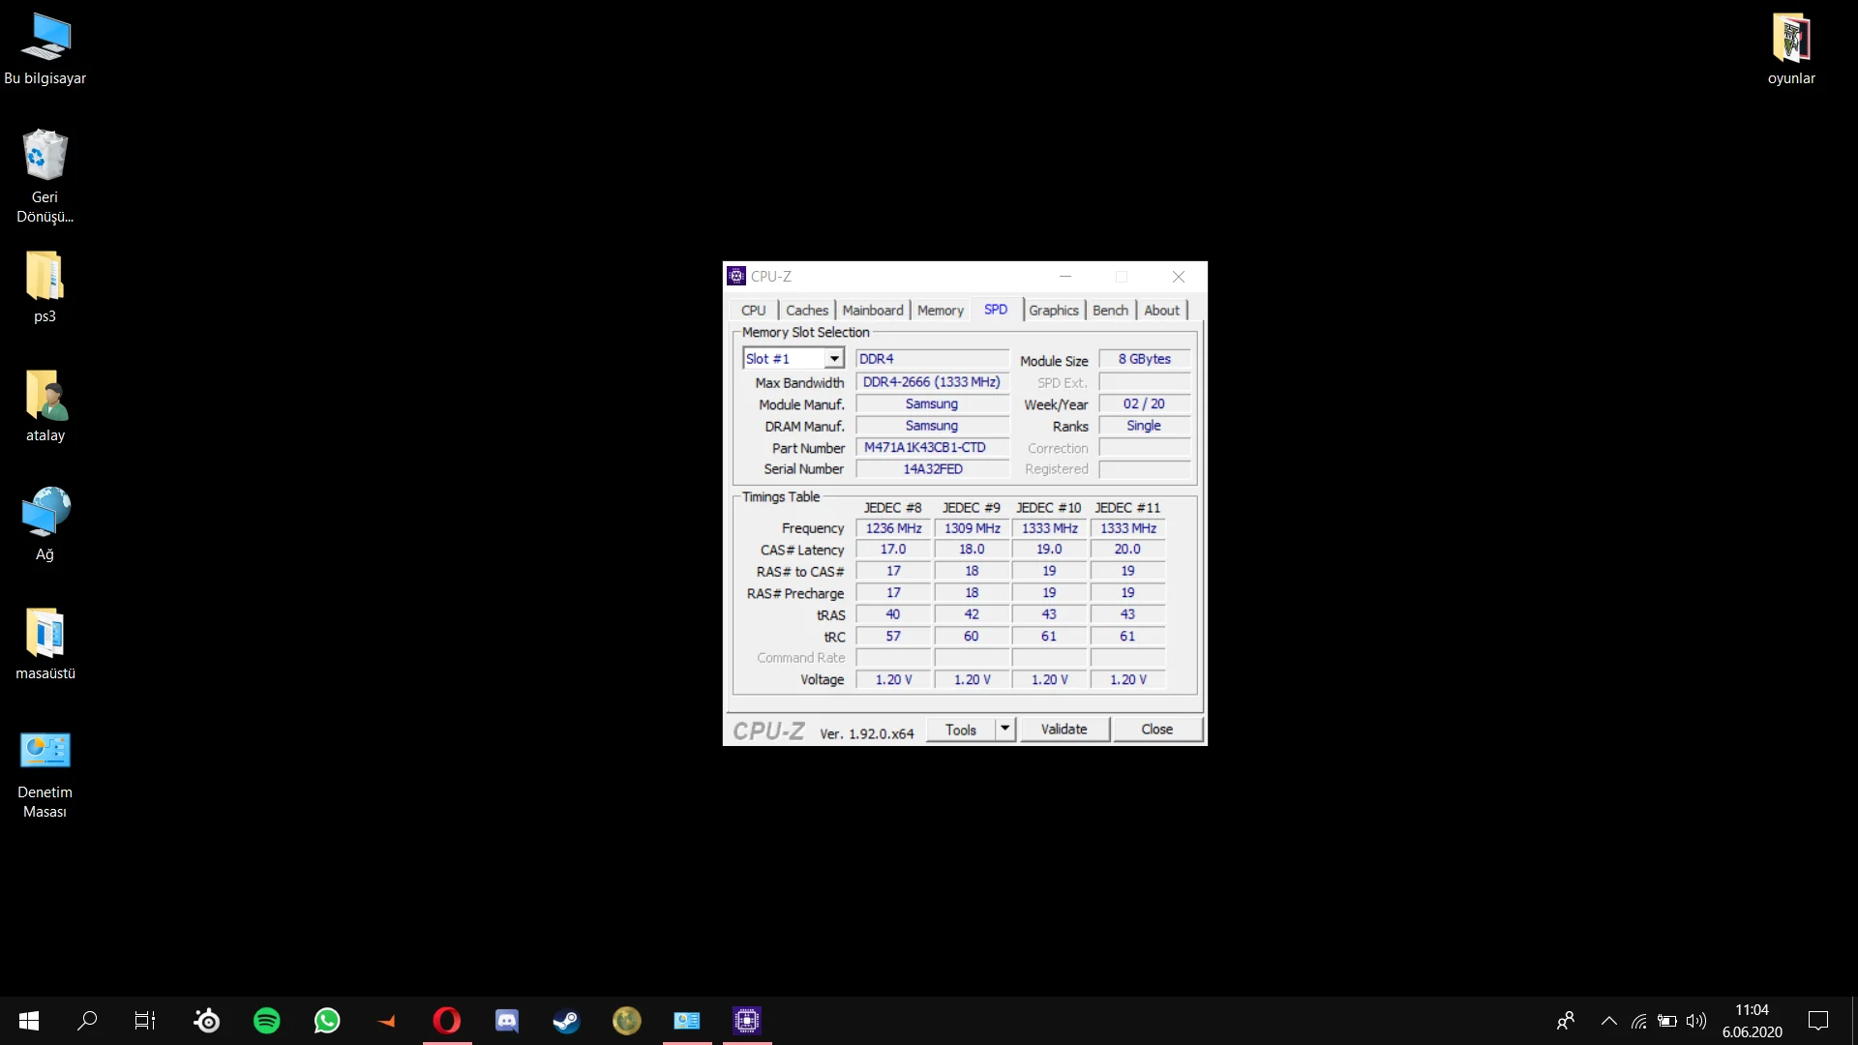The width and height of the screenshot is (1858, 1045).
Task: Open Spotify from the taskbar
Action: pos(266,1021)
